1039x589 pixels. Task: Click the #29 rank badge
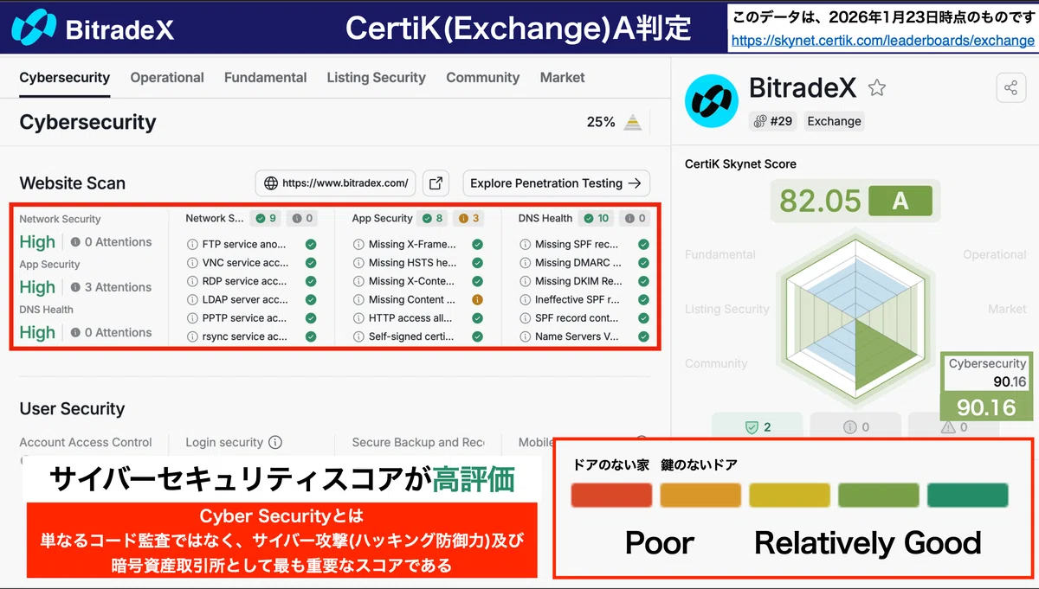point(773,121)
